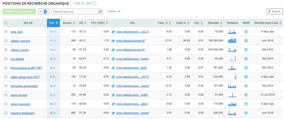
Task: Toggle the select-all checkbox in table header
Action: [x=6, y=23]
